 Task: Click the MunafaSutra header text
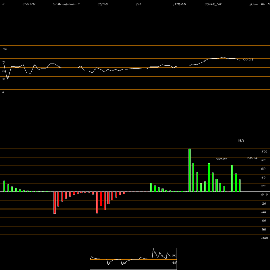tap(66, 4)
